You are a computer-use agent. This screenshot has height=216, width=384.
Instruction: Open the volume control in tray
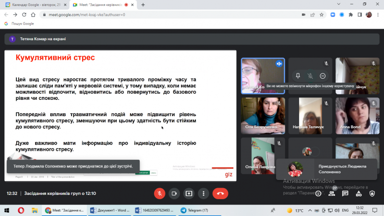[337, 210]
